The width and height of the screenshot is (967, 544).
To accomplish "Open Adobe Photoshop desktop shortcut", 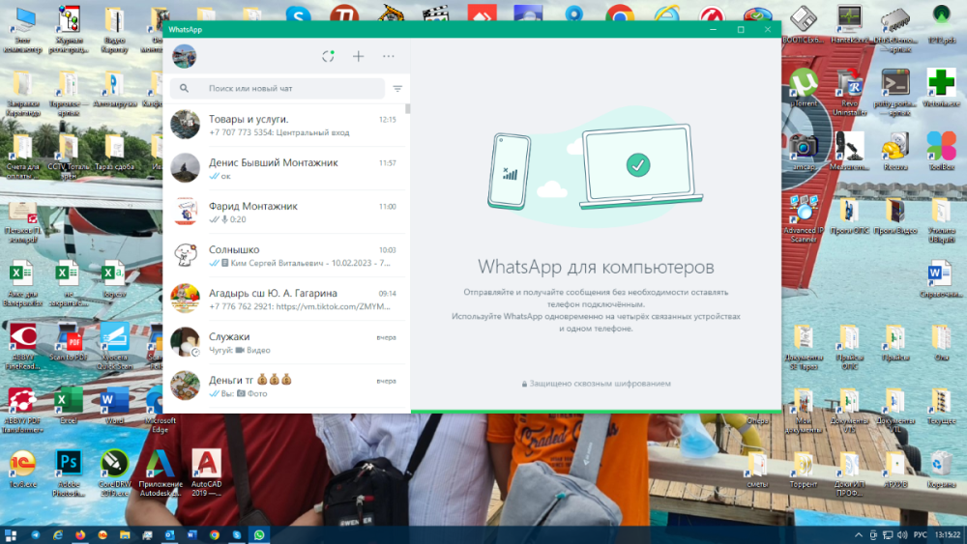I will point(69,472).
